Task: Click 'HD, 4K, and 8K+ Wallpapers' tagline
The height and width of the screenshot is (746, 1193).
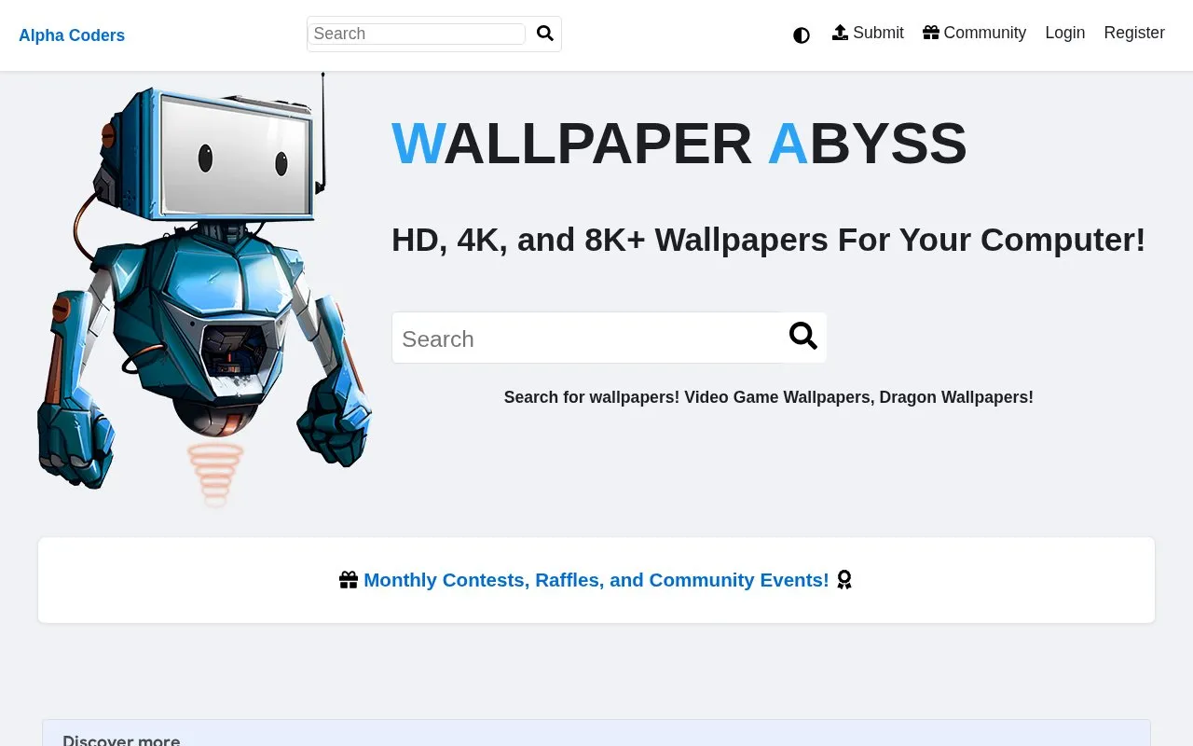Action: [x=769, y=240]
